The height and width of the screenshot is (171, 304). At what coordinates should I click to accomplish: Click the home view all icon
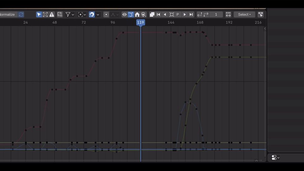(x=137, y=15)
